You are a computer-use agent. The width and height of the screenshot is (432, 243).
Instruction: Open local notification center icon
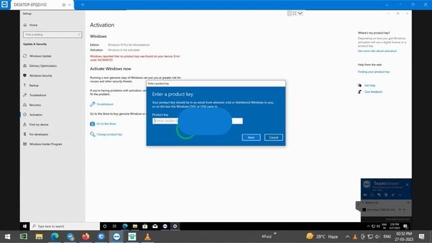(421, 237)
